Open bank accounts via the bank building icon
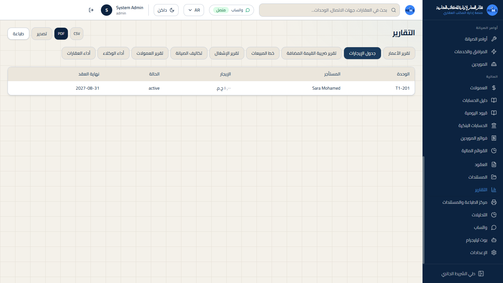Viewport: 503px width, 283px height. 494,125
